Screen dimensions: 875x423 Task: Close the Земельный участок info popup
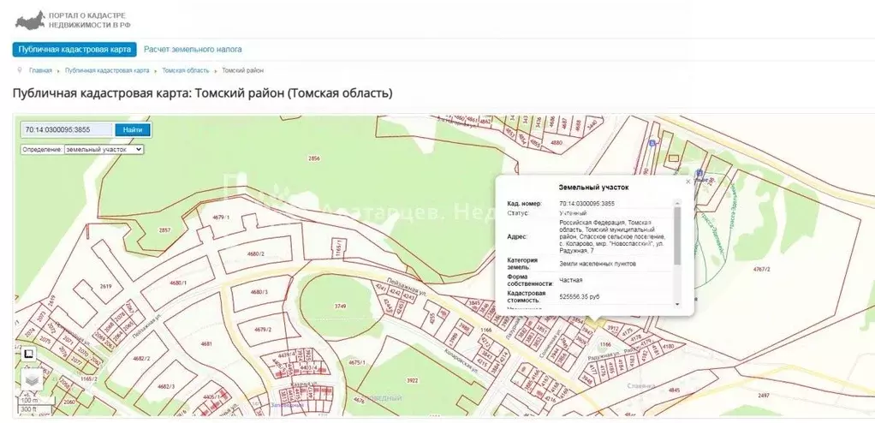pyautogui.click(x=687, y=182)
